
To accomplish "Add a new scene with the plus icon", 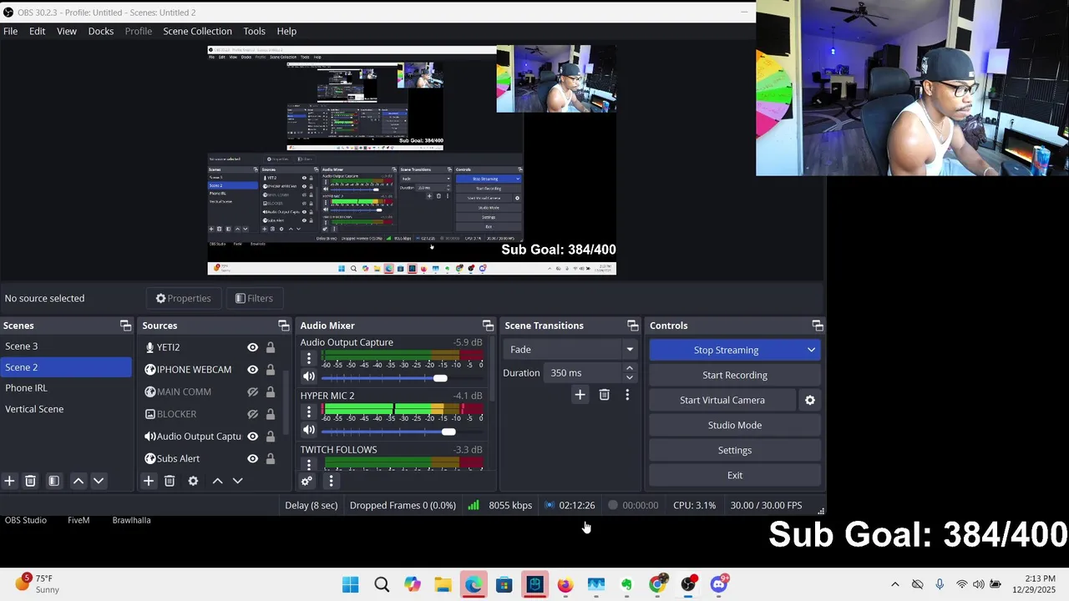I will (x=9, y=481).
